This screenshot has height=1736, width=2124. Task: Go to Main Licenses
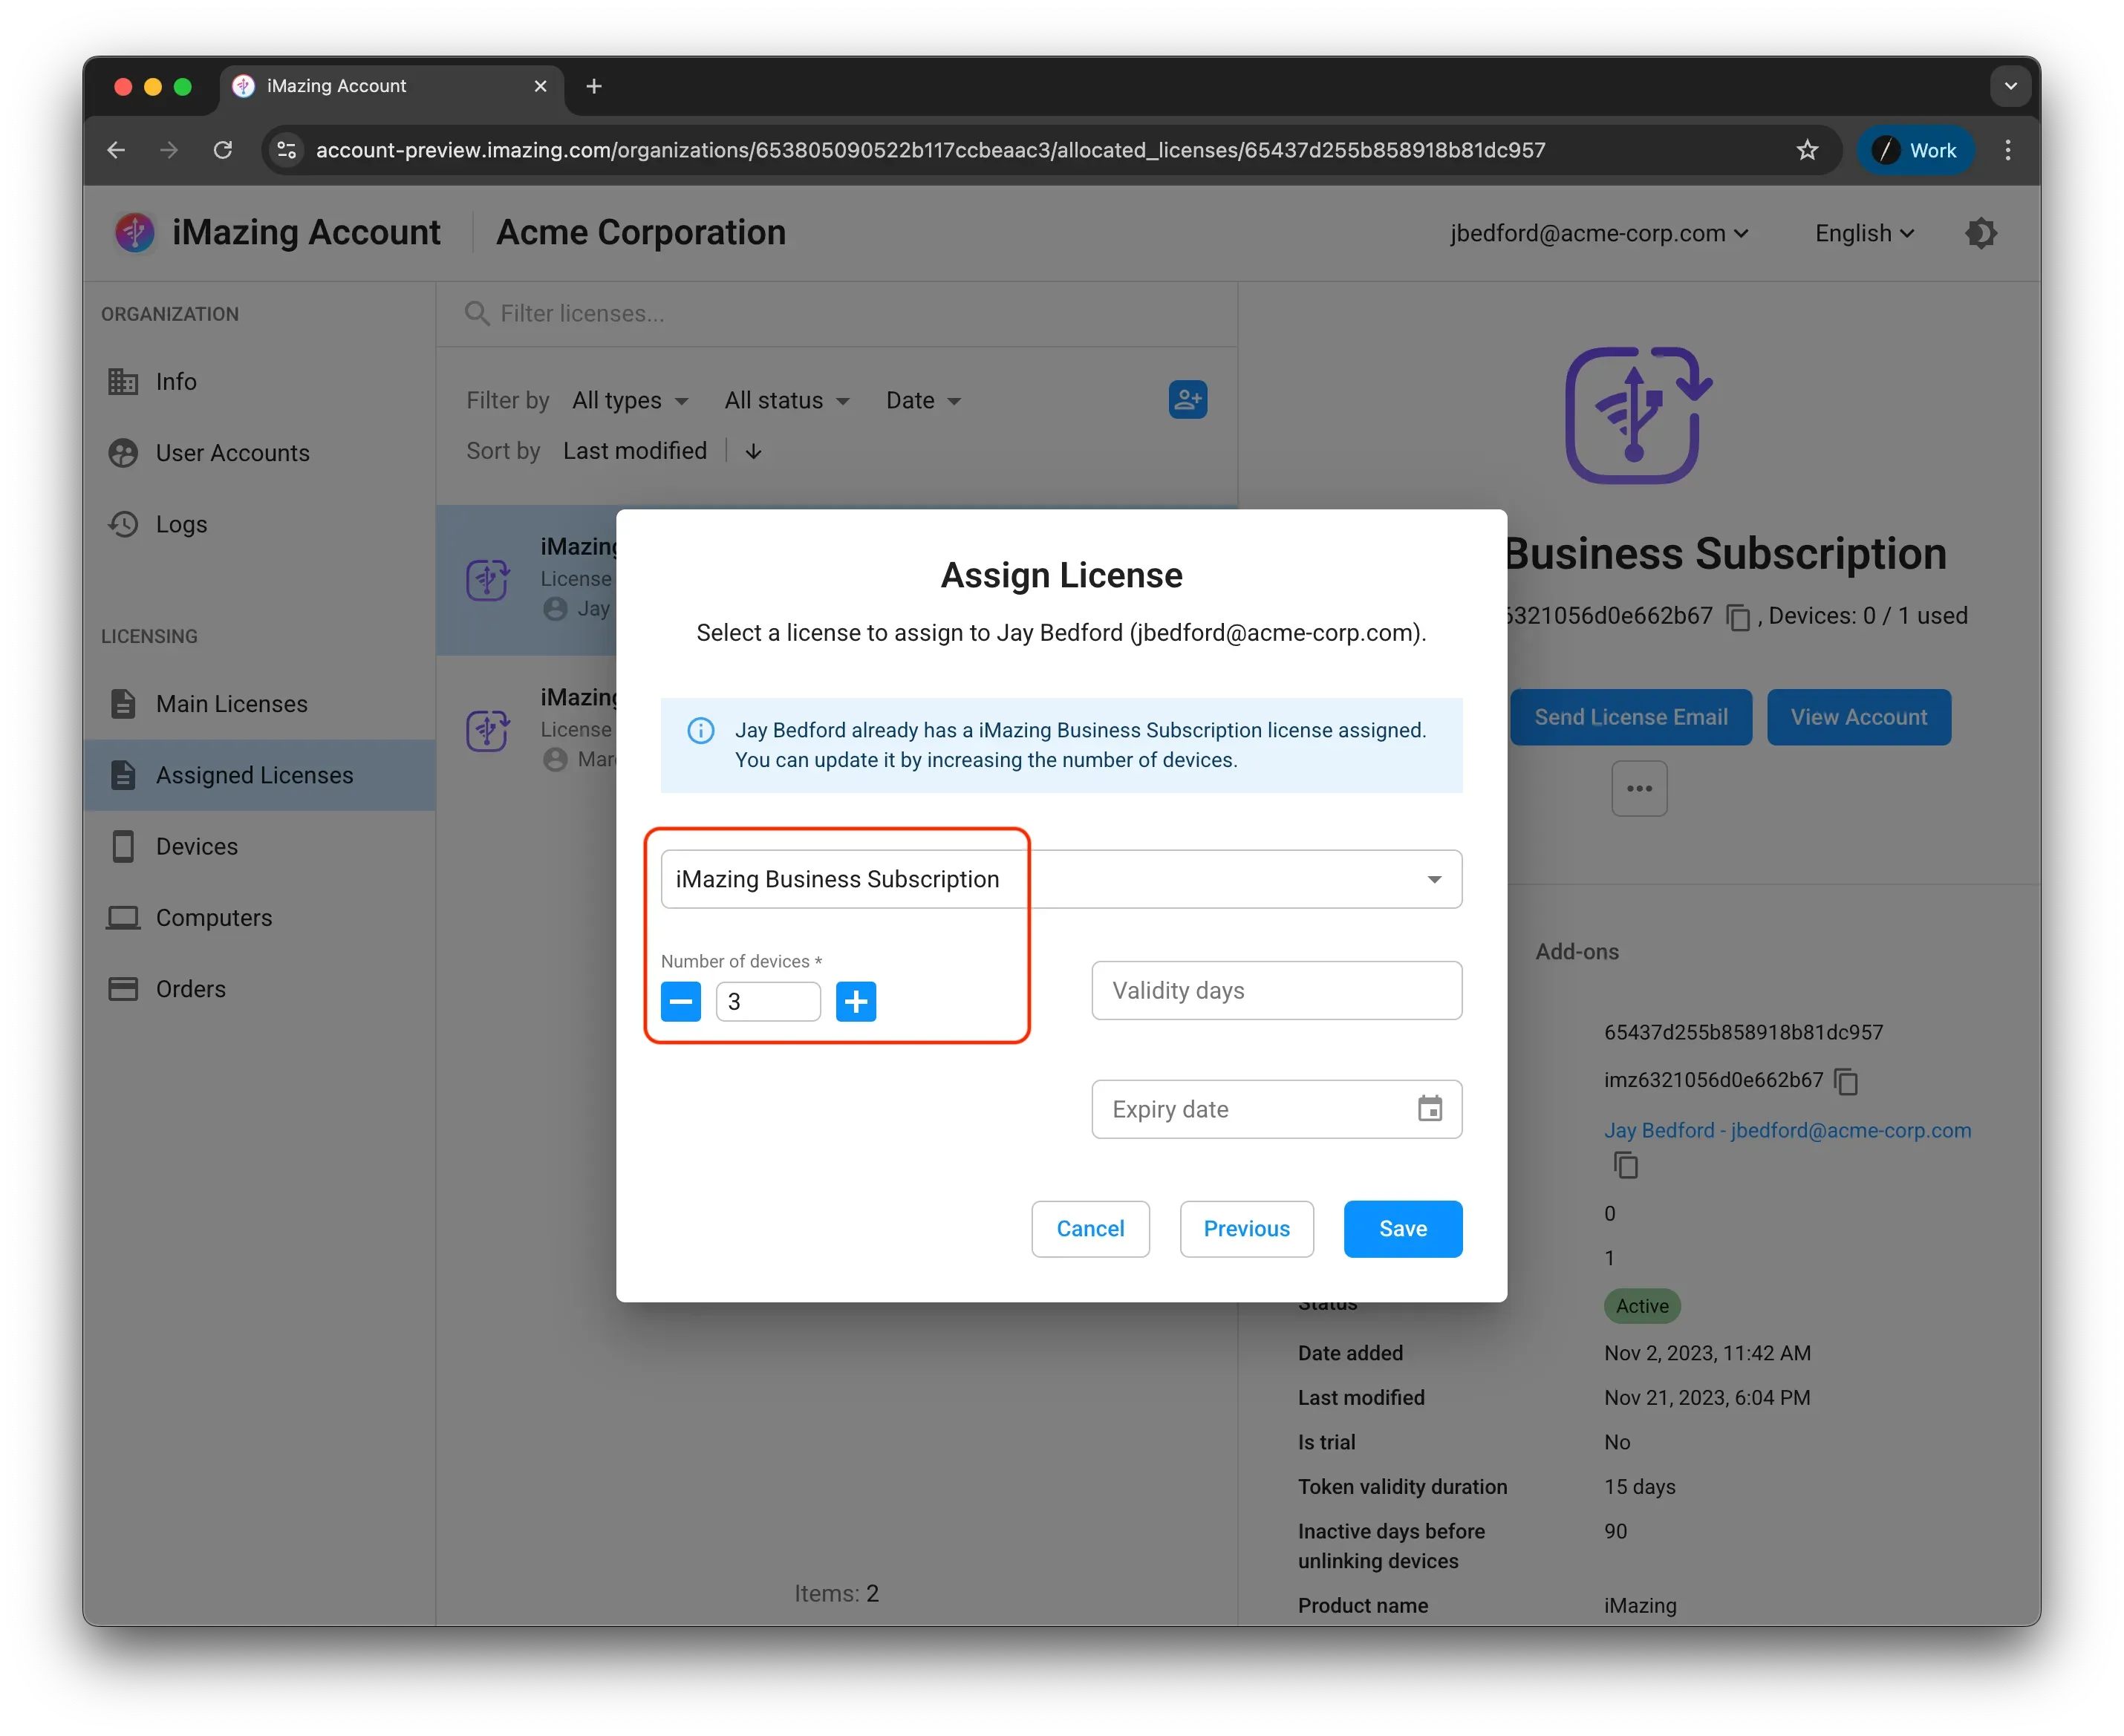click(x=232, y=703)
